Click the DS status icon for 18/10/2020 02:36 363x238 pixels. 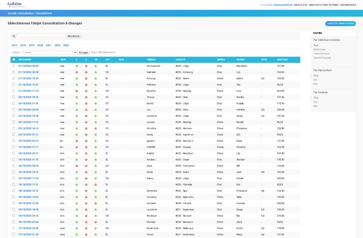coord(96,222)
